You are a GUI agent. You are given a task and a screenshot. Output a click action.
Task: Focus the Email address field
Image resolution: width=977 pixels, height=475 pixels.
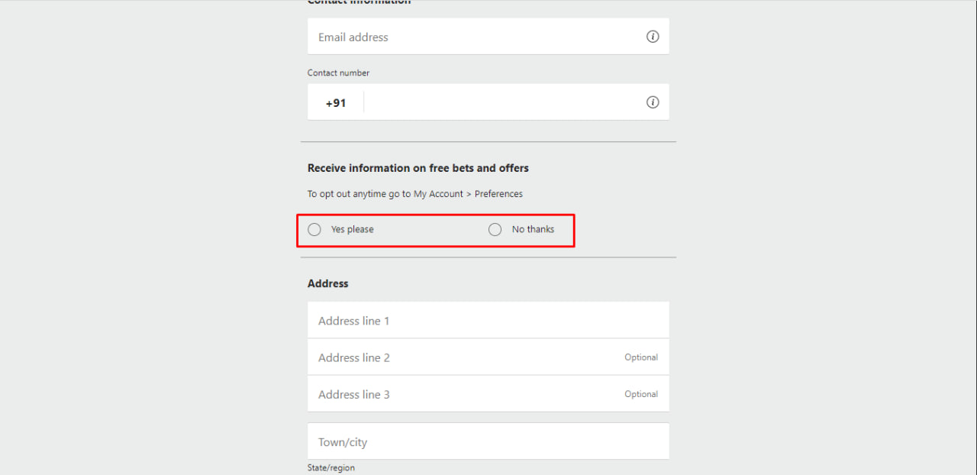coord(473,37)
